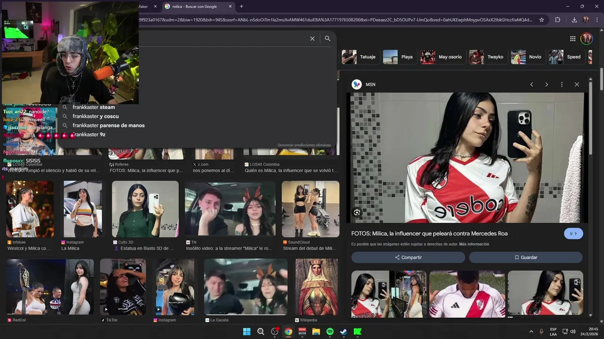Open Chrome profile avatar in toolbar
604x339 pixels.
586,20
